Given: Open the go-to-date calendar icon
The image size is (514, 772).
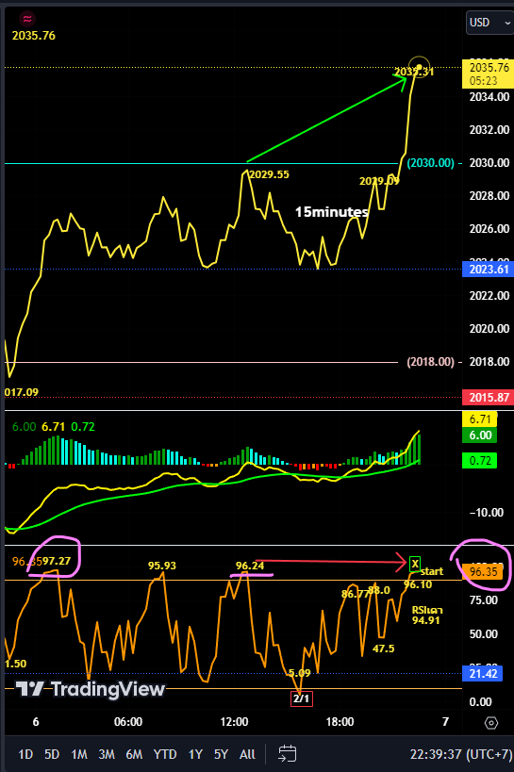Looking at the screenshot, I should pyautogui.click(x=288, y=754).
